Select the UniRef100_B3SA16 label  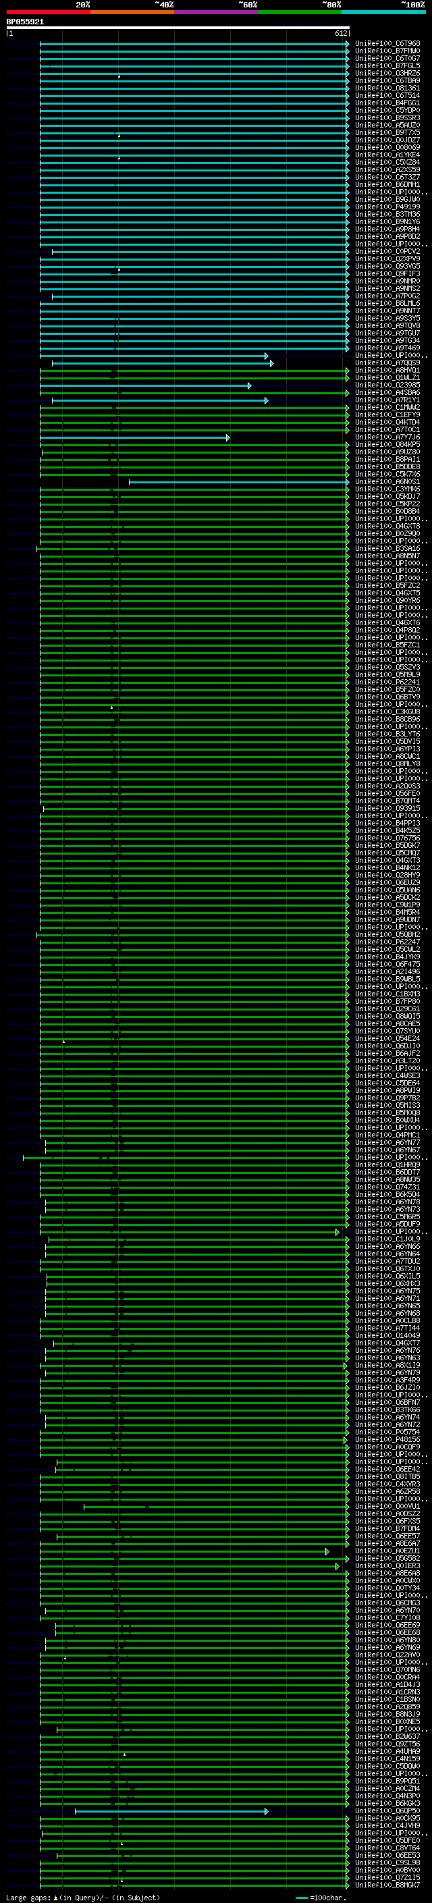pyautogui.click(x=387, y=549)
